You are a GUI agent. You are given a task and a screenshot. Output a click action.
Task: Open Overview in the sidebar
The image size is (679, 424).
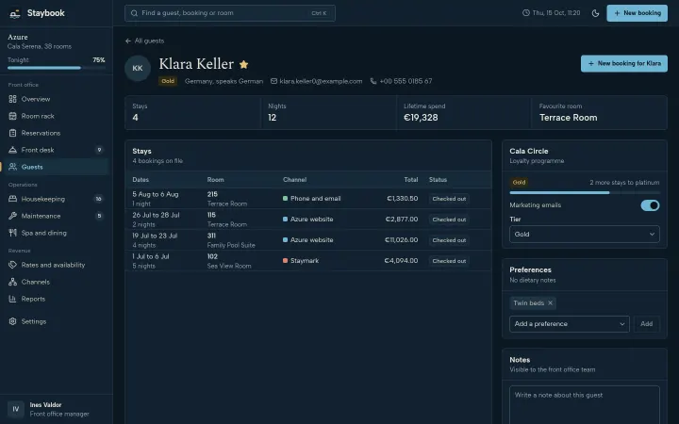pos(55,99)
